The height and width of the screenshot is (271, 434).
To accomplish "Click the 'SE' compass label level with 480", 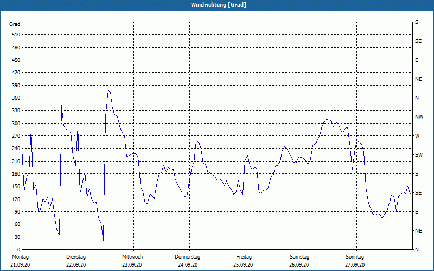I will [418, 41].
